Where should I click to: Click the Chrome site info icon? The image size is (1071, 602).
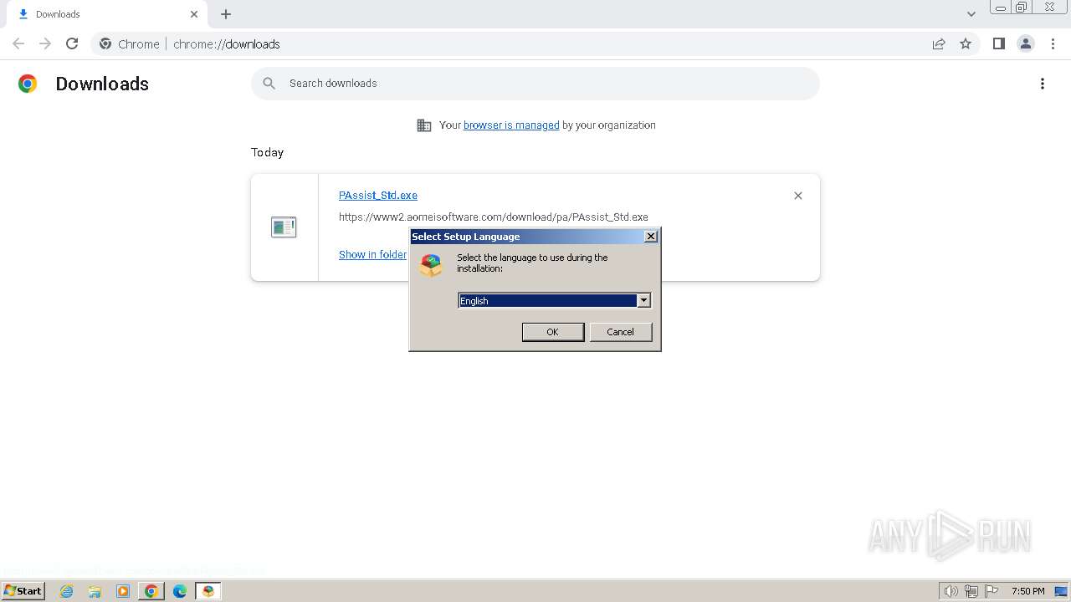[105, 43]
